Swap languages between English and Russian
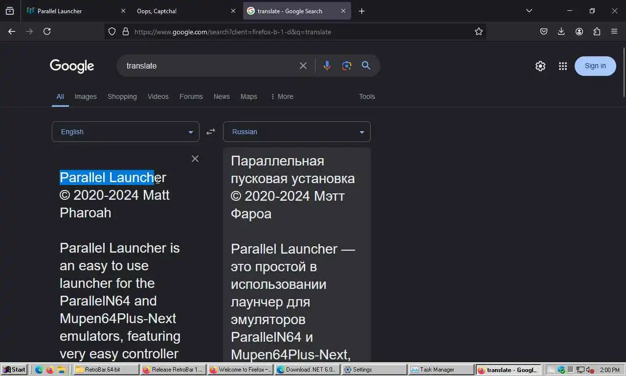626x376 pixels. click(211, 132)
